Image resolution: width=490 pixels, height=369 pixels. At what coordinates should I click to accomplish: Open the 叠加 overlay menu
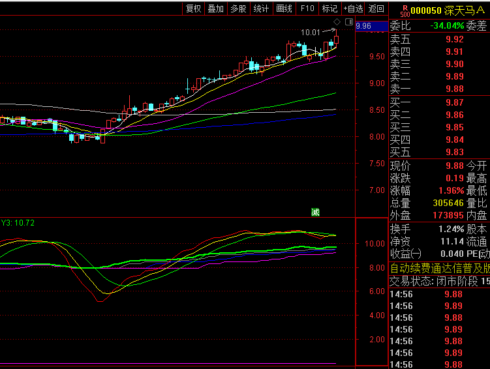[216, 8]
